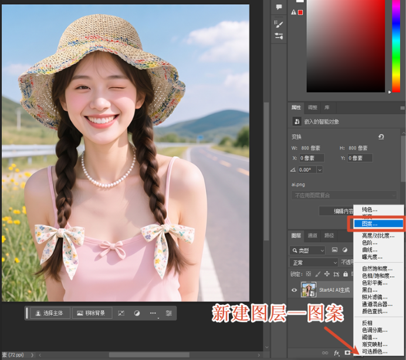This screenshot has width=406, height=360.
Task: Toggle the adjustment layer filter icon
Action: [345, 250]
